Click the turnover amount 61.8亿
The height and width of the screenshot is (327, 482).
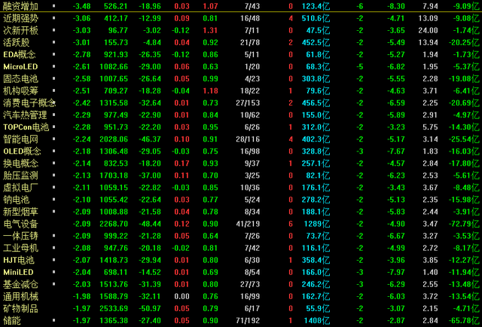click(x=318, y=54)
